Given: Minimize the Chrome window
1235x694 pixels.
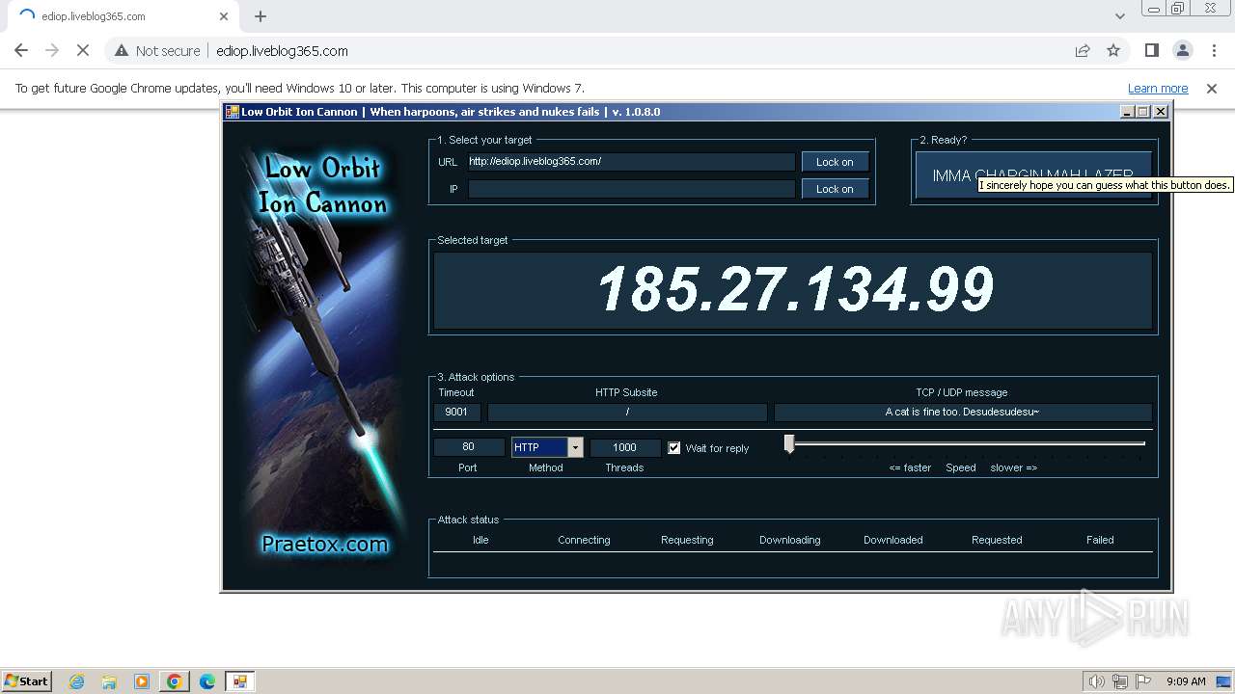Looking at the screenshot, I should pos(1153,9).
